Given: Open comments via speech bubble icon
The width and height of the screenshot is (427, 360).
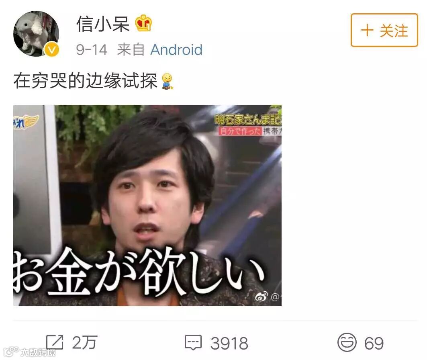Looking at the screenshot, I should point(193,343).
